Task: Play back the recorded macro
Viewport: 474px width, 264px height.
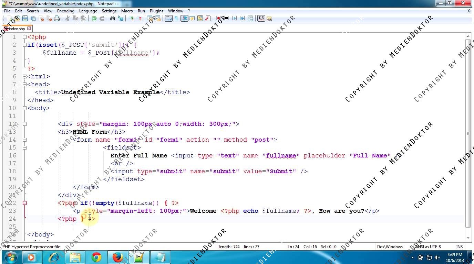Action: (234, 19)
